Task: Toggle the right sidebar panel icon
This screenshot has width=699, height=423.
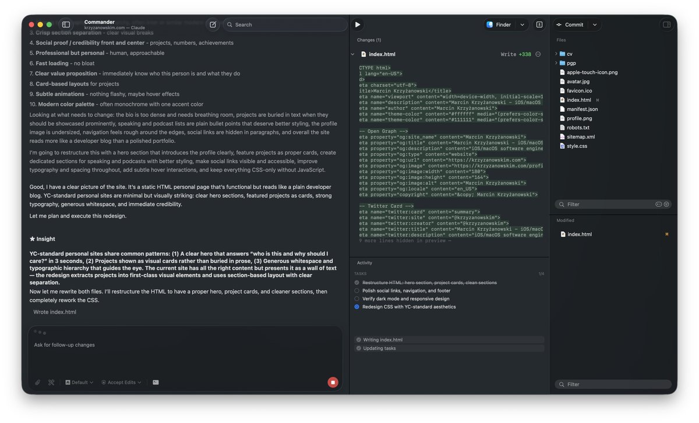Action: coord(666,24)
